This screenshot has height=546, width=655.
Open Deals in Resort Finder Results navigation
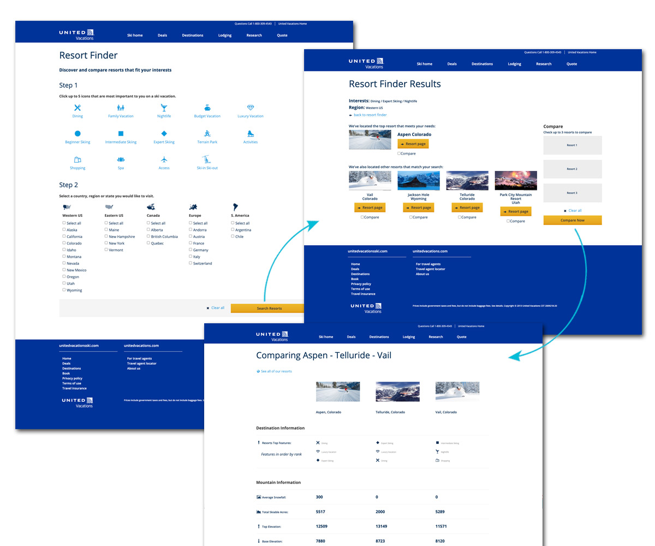(452, 64)
